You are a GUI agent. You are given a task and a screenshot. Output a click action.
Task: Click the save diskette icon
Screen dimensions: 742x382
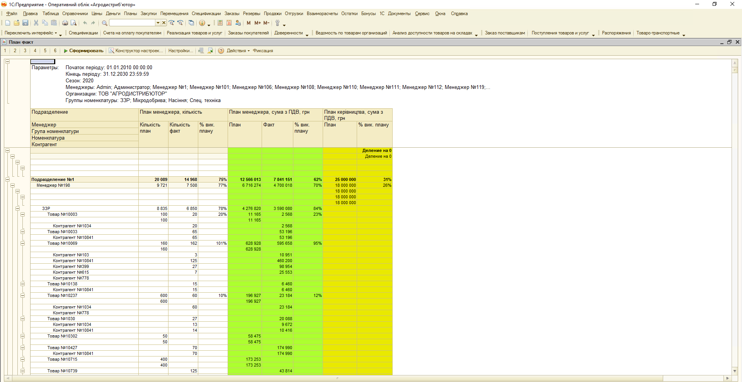pyautogui.click(x=26, y=23)
